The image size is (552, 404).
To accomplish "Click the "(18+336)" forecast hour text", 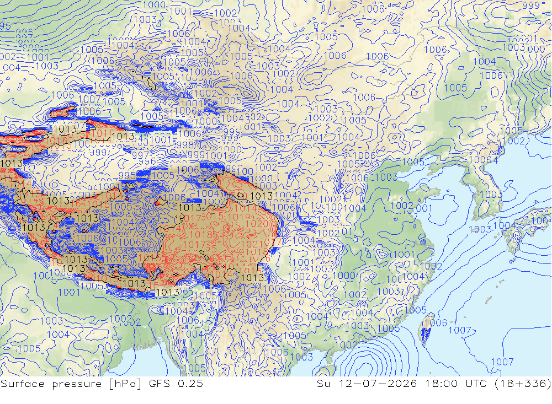I will click(x=523, y=384).
